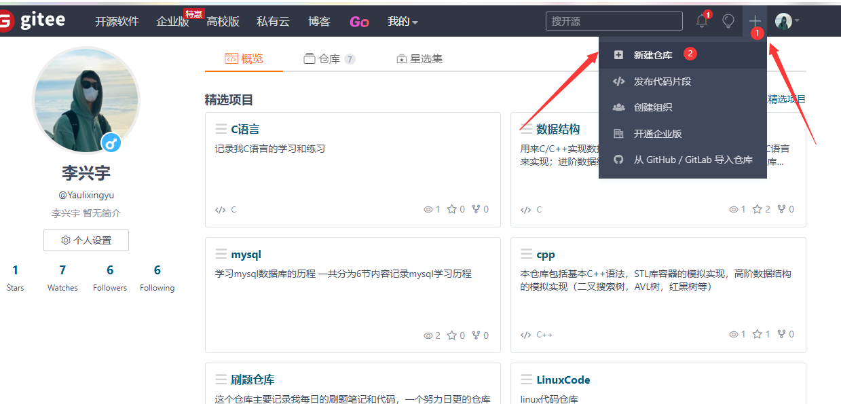Click the @Yaulixingyu username text
The height and width of the screenshot is (404, 841).
point(86,195)
